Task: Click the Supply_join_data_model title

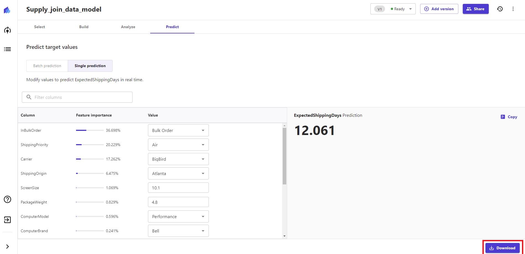Action: (x=64, y=9)
